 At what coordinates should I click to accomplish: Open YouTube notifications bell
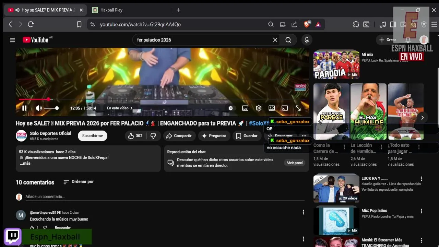[x=408, y=40]
